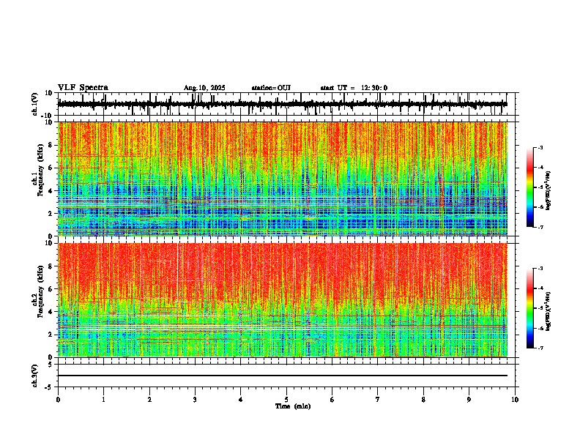This screenshot has width=580, height=448.
Task: Click the ch.2 spectrogram color scale bar
Action: [530, 308]
